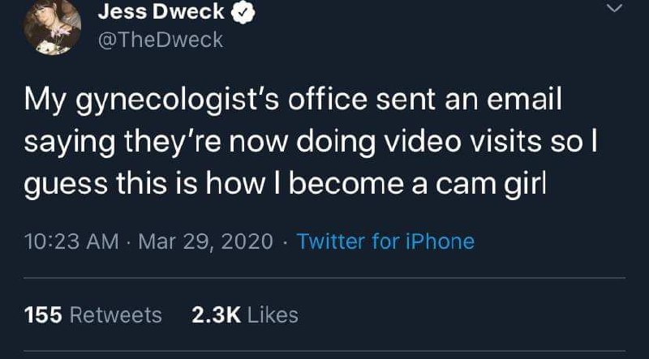The height and width of the screenshot is (359, 649).
Task: Click the word Retweets
Action: tap(116, 315)
